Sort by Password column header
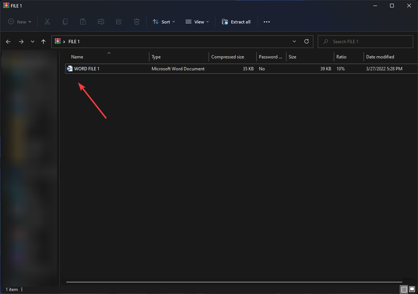The width and height of the screenshot is (418, 294). [x=271, y=57]
